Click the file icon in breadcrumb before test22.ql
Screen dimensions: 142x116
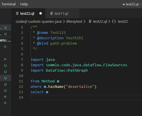pos(90,21)
